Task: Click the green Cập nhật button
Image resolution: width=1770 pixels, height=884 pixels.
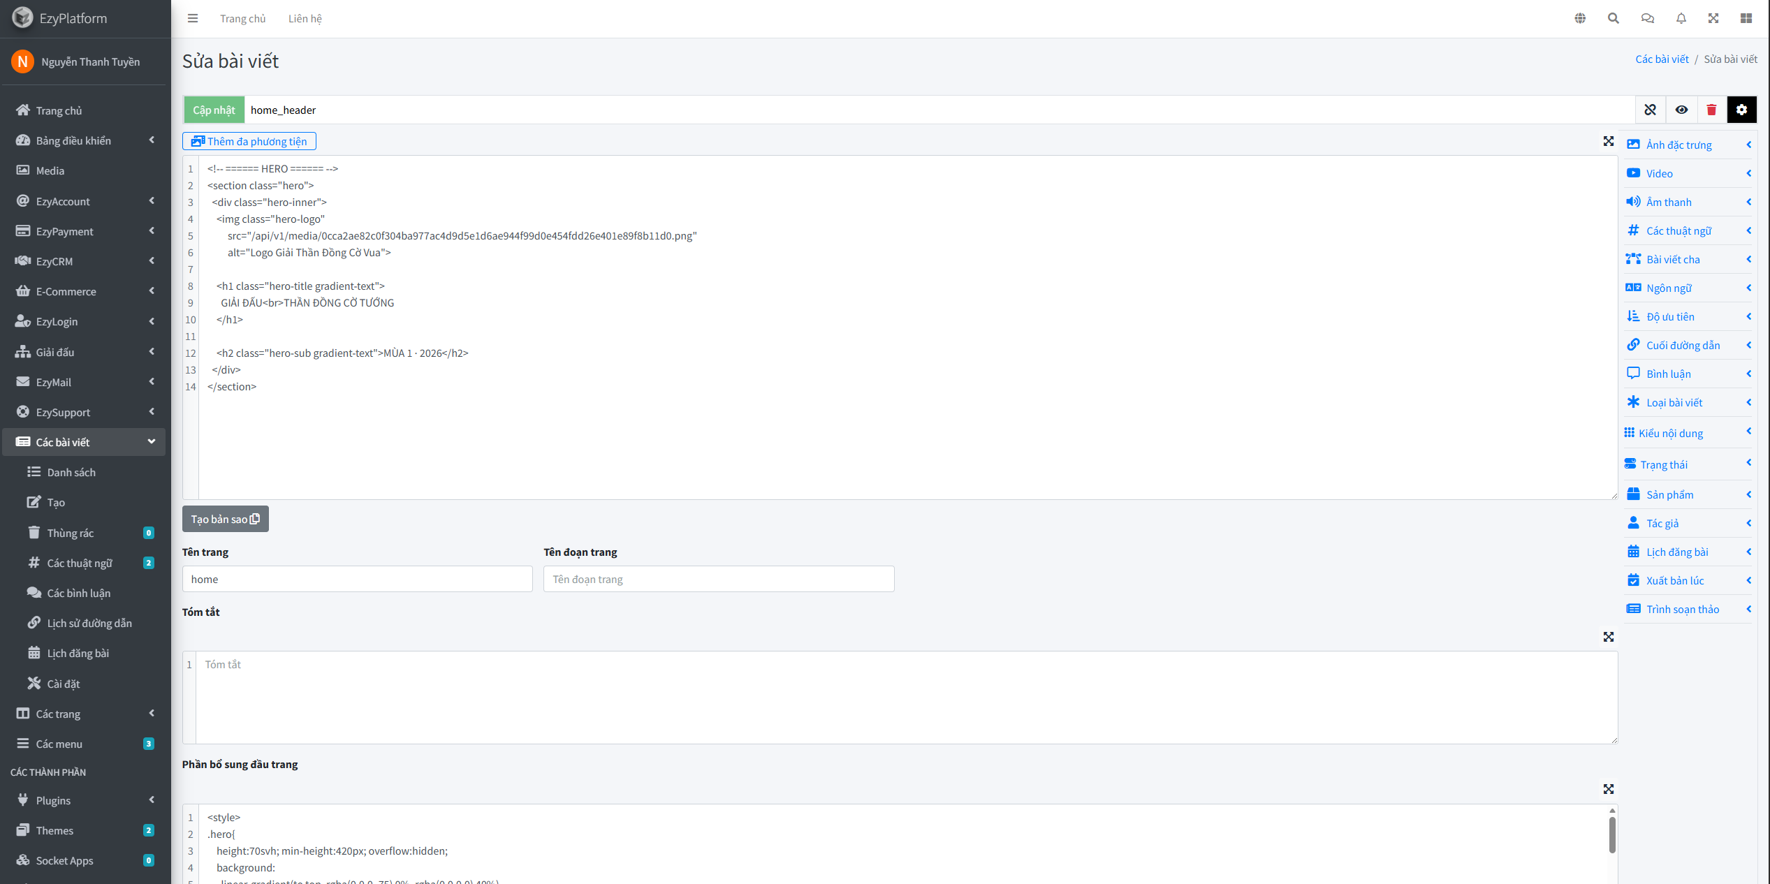Action: [214, 110]
